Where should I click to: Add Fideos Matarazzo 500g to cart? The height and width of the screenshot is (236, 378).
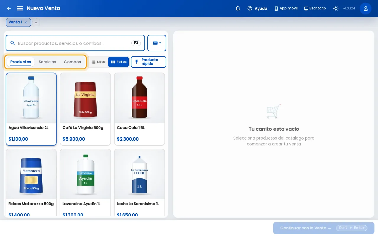click(31, 183)
